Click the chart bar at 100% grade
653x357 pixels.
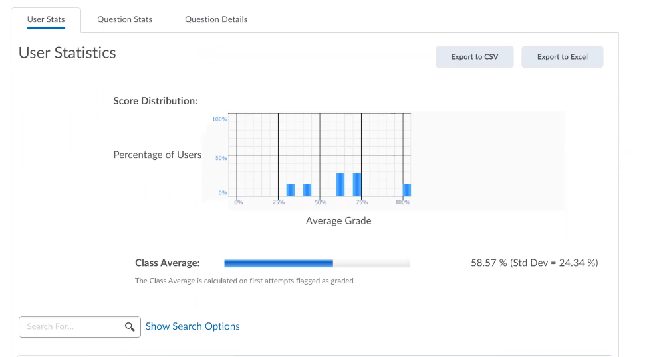click(x=407, y=190)
